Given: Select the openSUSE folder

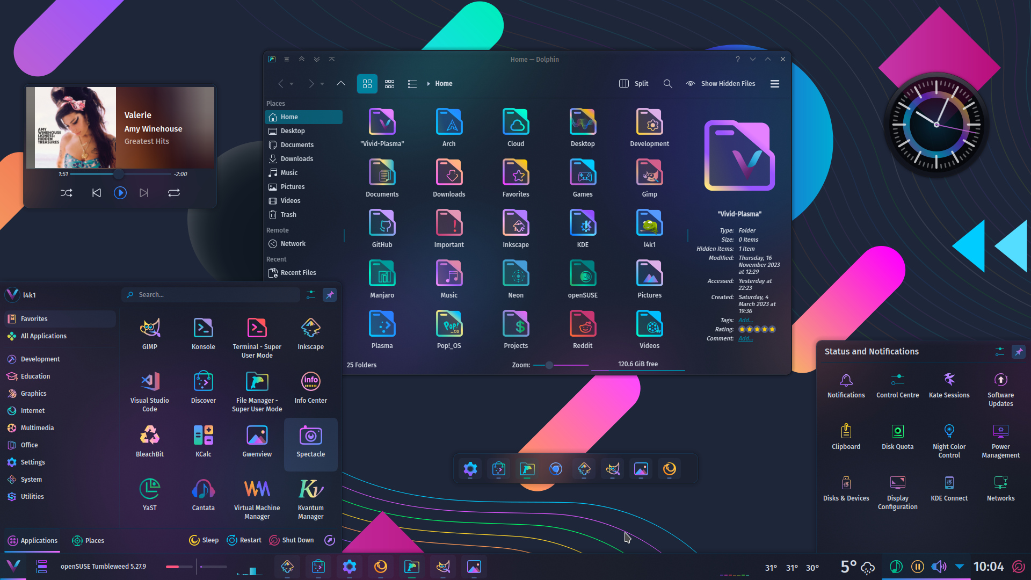Looking at the screenshot, I should (x=583, y=279).
